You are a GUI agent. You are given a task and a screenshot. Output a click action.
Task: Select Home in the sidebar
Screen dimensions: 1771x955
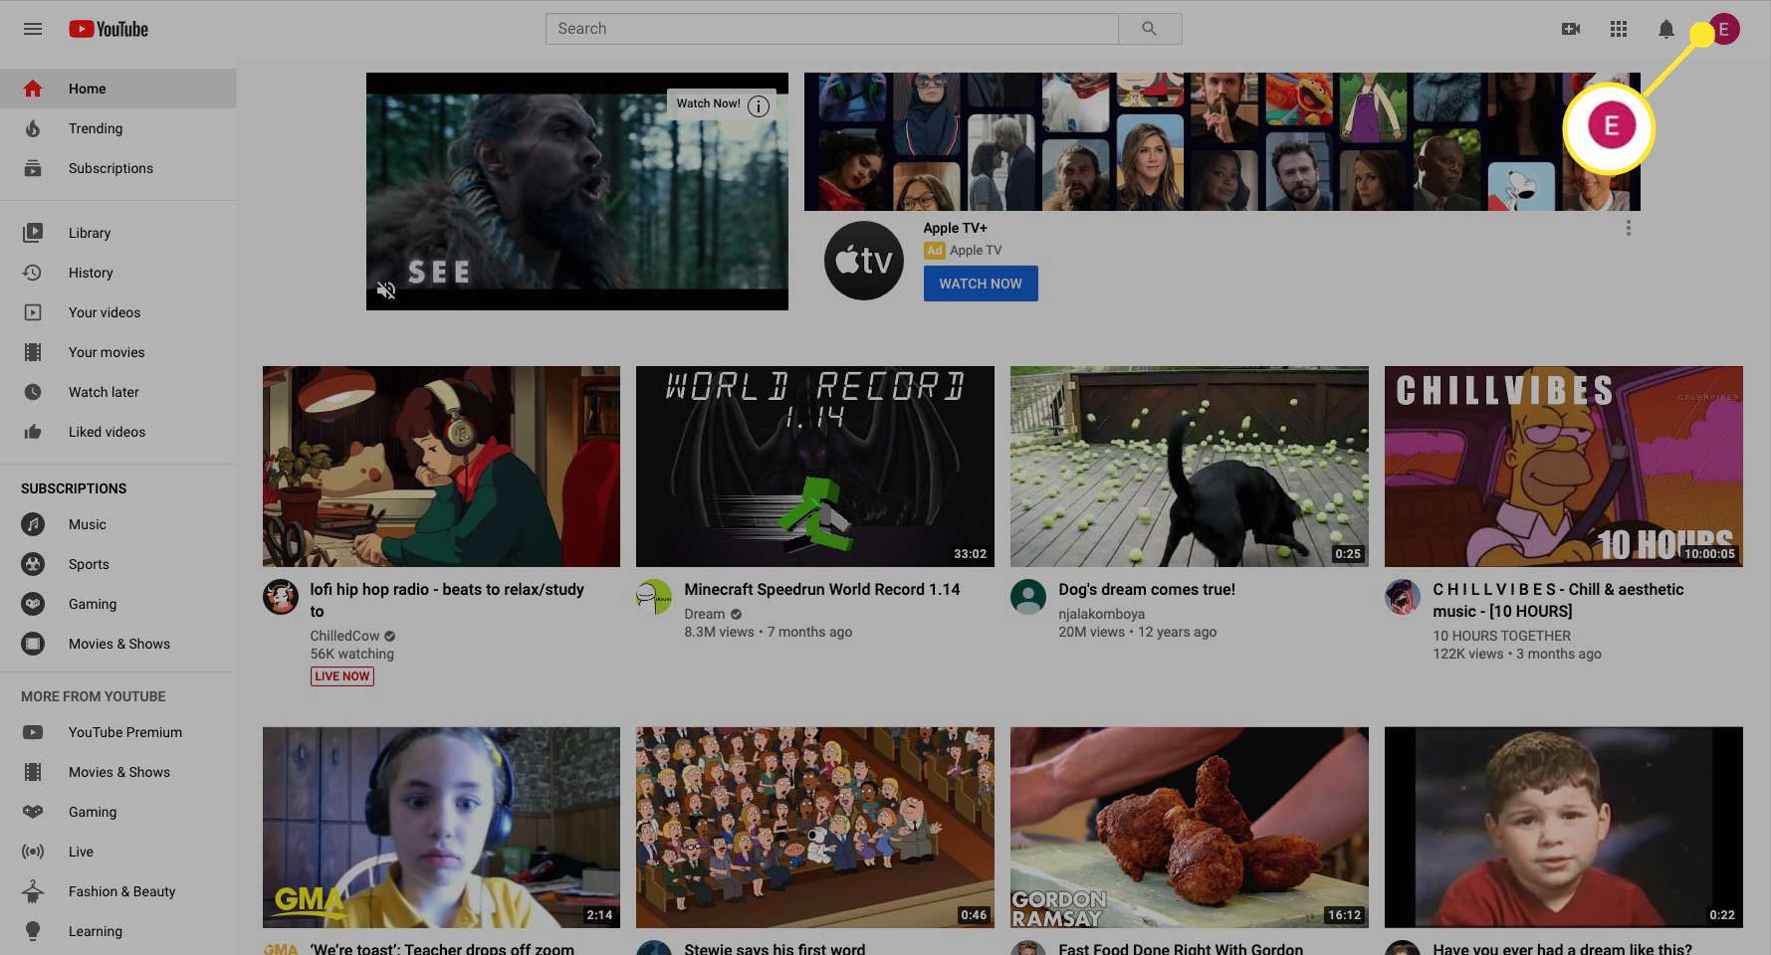tap(118, 89)
